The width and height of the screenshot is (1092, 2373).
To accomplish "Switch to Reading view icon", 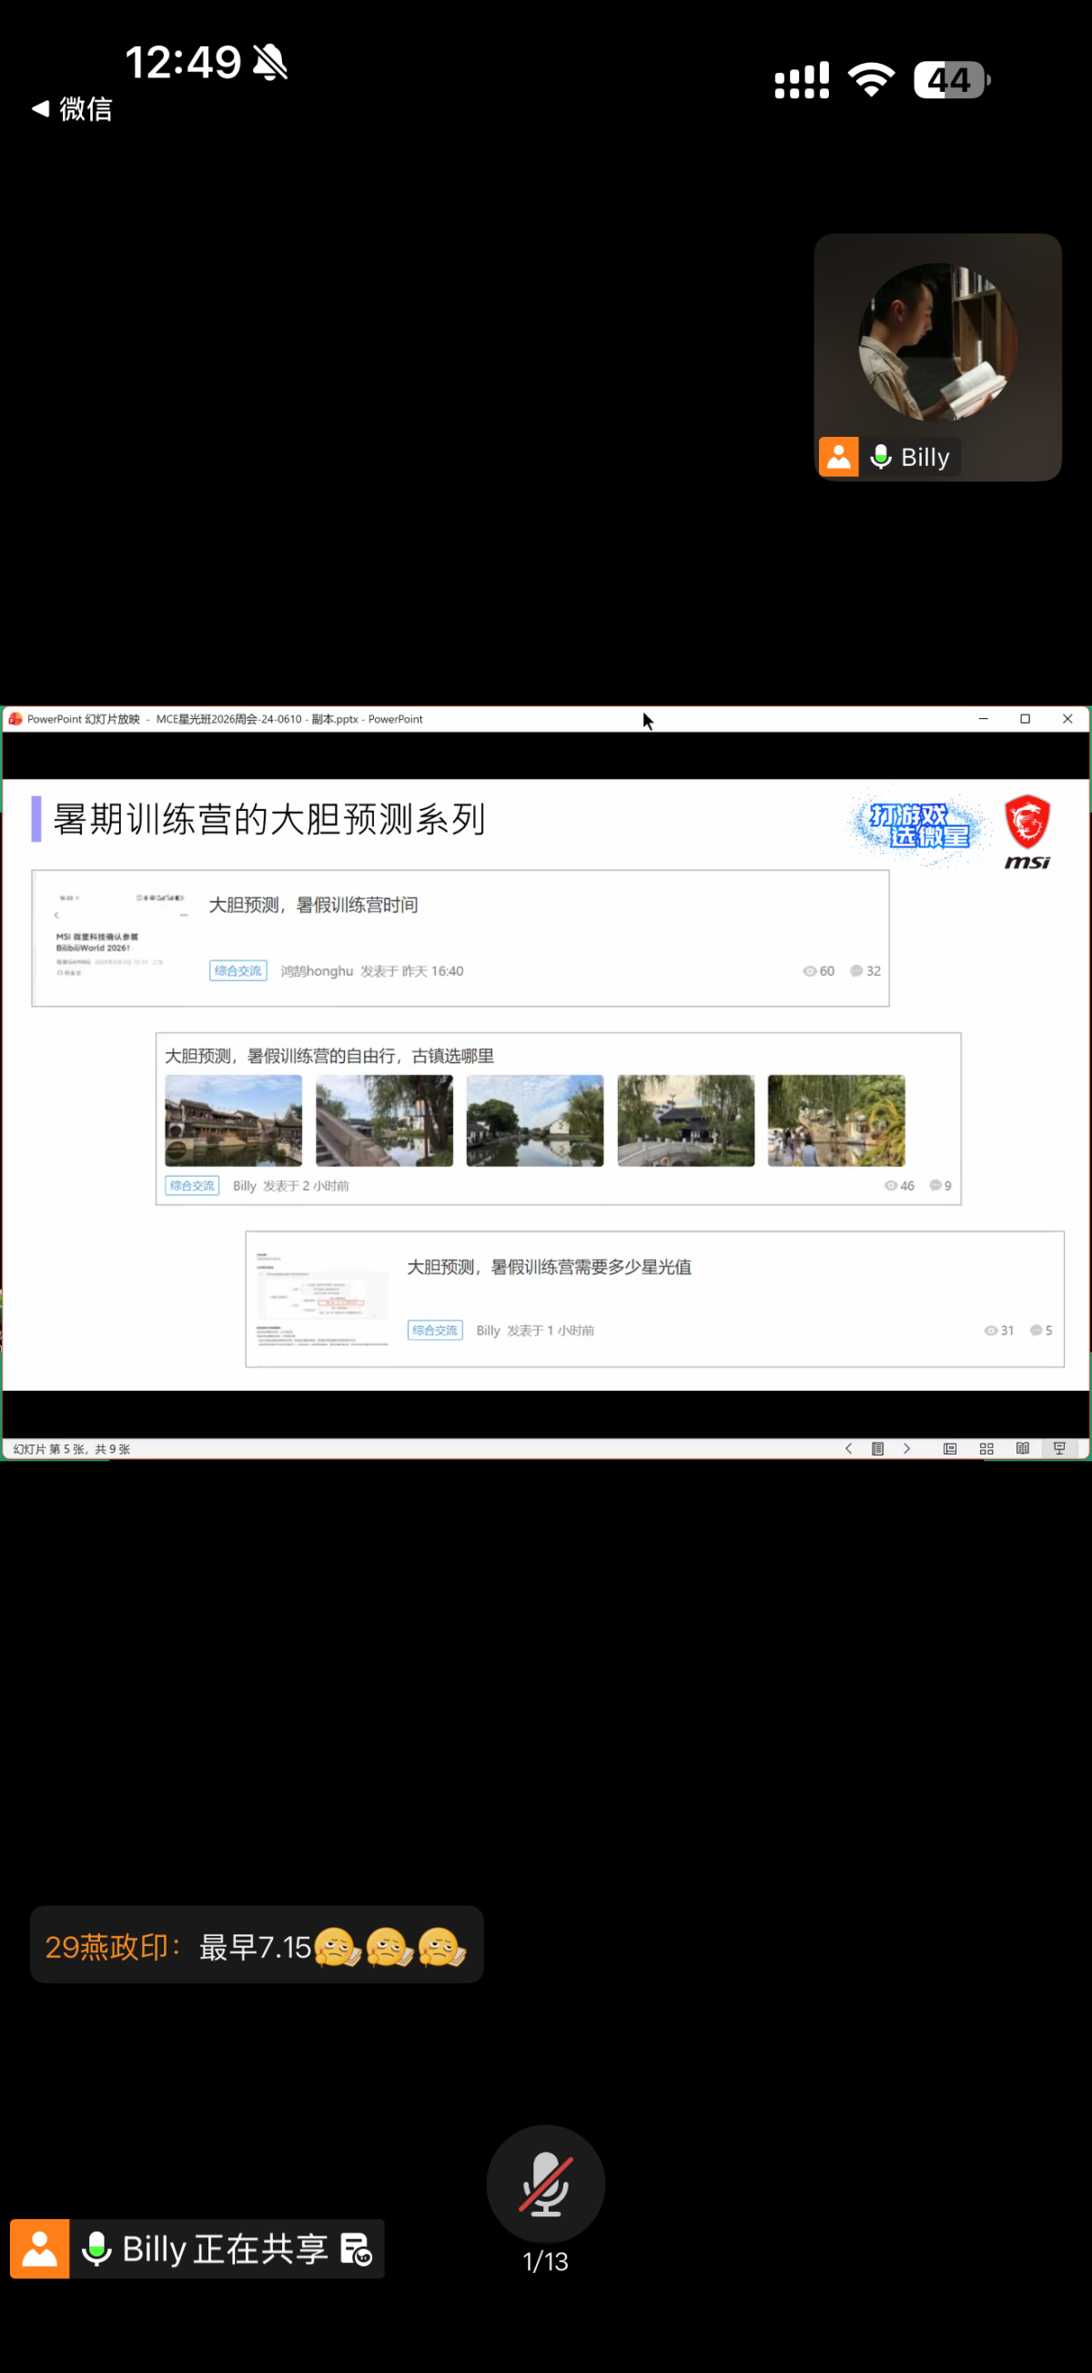I will 1023,1448.
